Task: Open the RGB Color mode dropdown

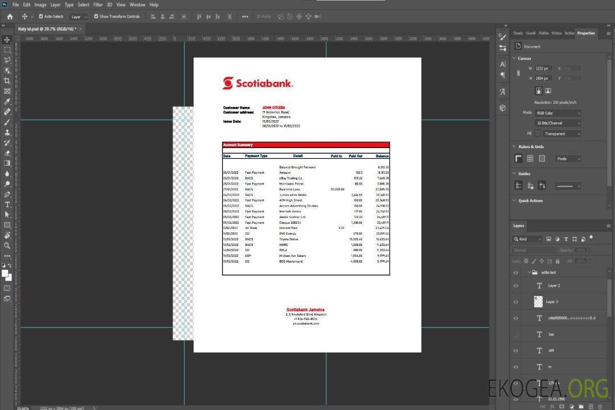Action: [558, 113]
